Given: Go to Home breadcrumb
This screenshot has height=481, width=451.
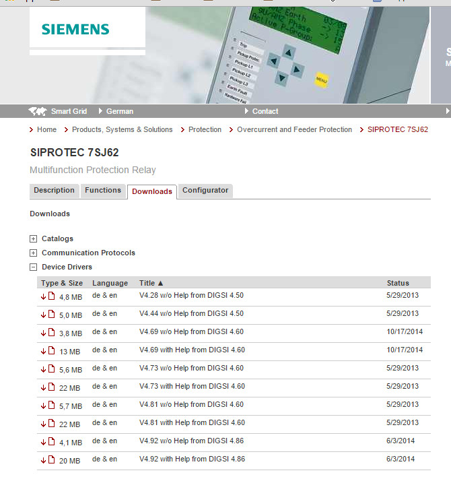Looking at the screenshot, I should click(x=46, y=129).
